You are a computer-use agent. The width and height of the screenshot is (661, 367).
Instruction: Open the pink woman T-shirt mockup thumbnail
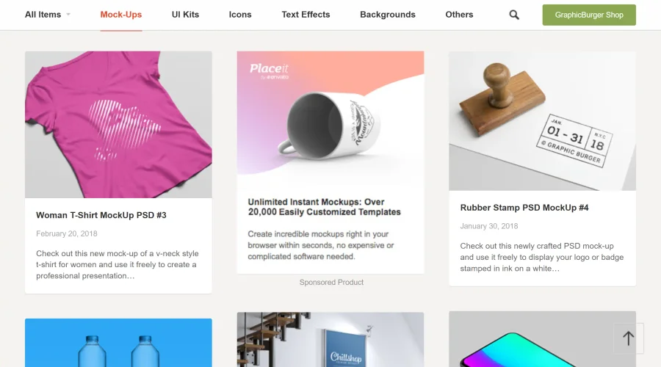118,125
